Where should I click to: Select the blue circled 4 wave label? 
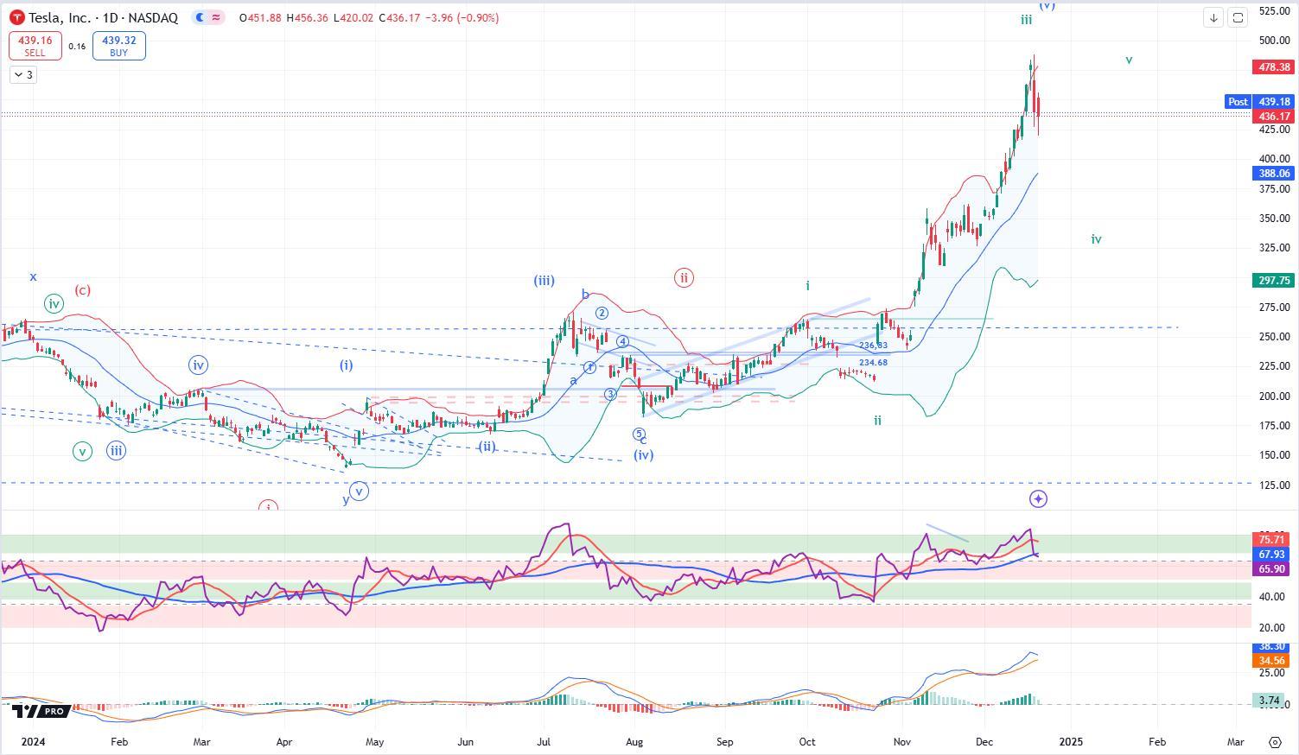622,342
